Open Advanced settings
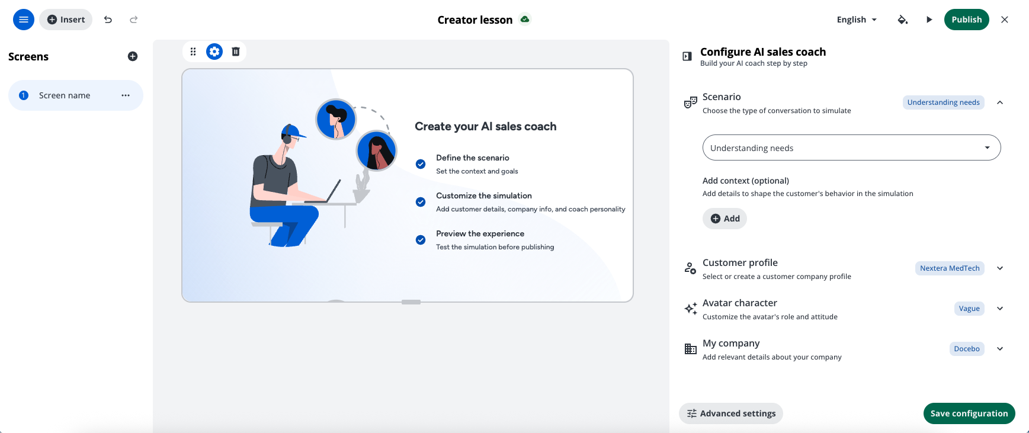The width and height of the screenshot is (1029, 433). [731, 413]
